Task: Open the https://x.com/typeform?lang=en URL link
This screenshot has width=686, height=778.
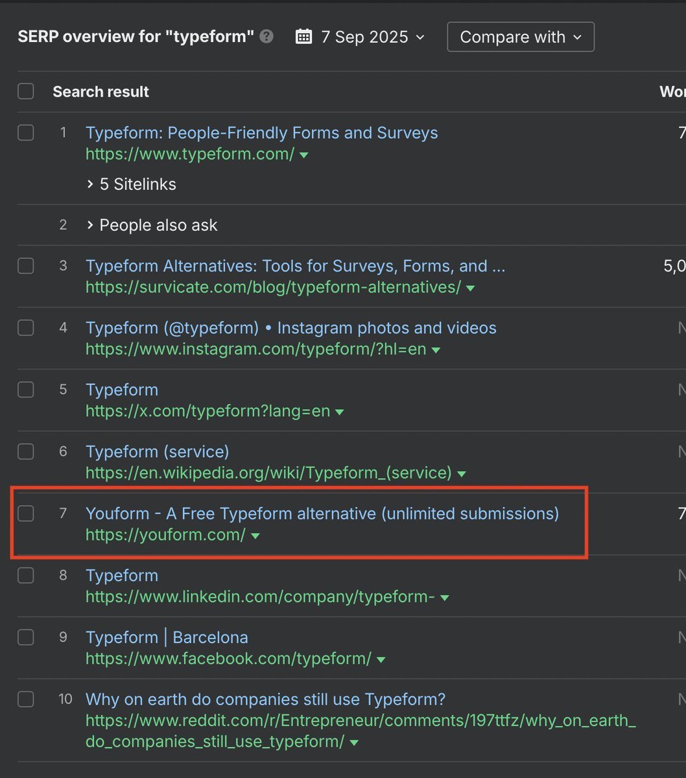Action: 208,411
